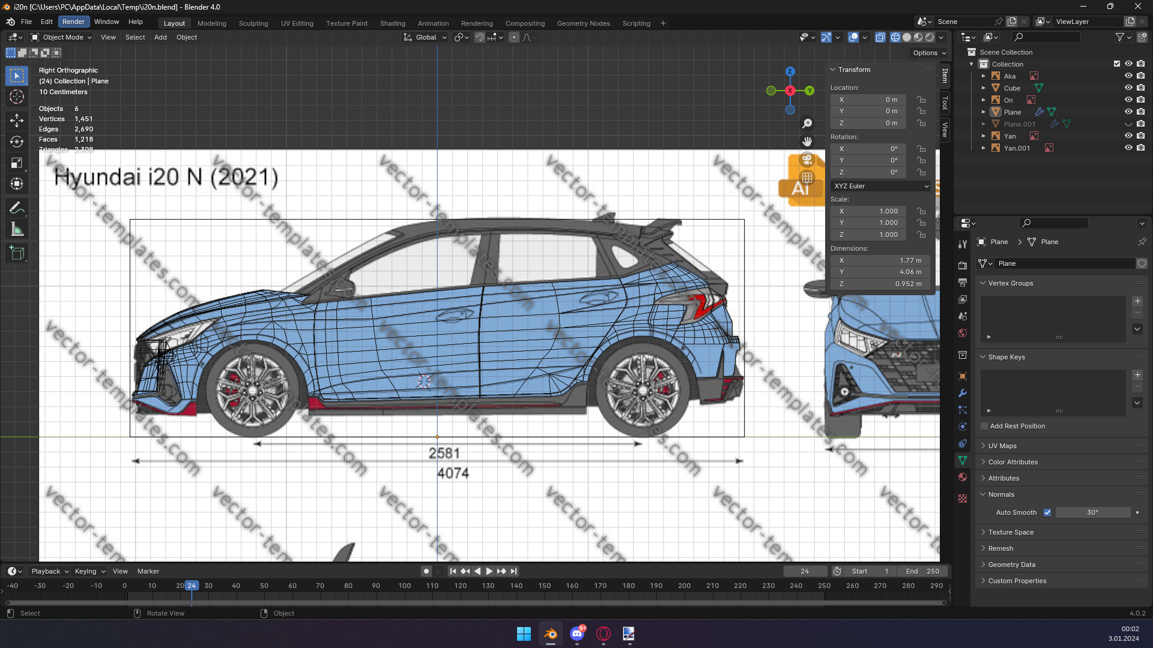
Task: Select the Rotate tool
Action: [x=17, y=142]
